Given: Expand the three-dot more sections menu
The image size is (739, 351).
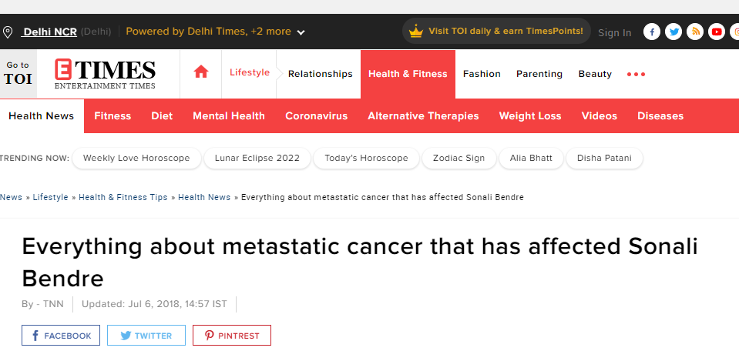Looking at the screenshot, I should click(x=636, y=75).
